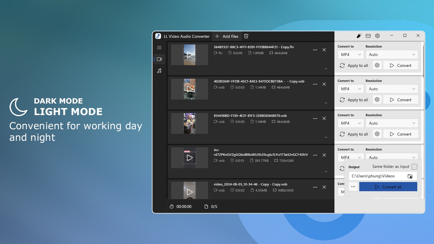Open app settings gear in title bar
Screen dimensions: 434x244
tap(377, 36)
